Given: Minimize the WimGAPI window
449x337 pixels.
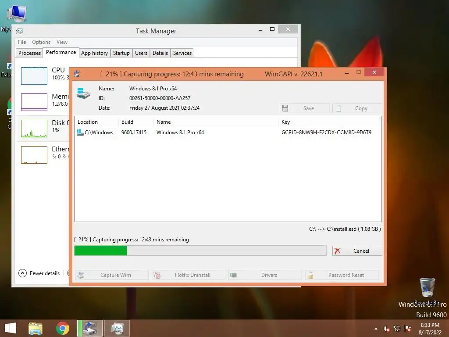Looking at the screenshot, I should point(347,73).
